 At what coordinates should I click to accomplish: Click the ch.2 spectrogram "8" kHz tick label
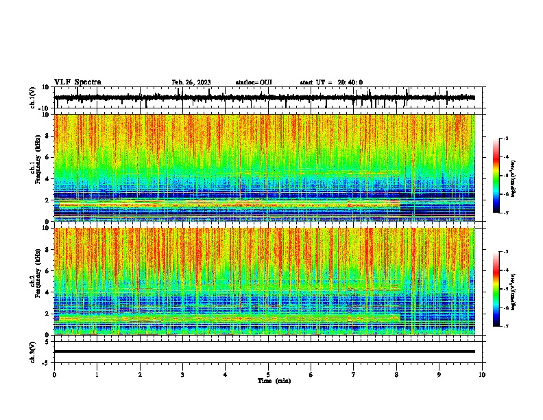tap(47, 250)
